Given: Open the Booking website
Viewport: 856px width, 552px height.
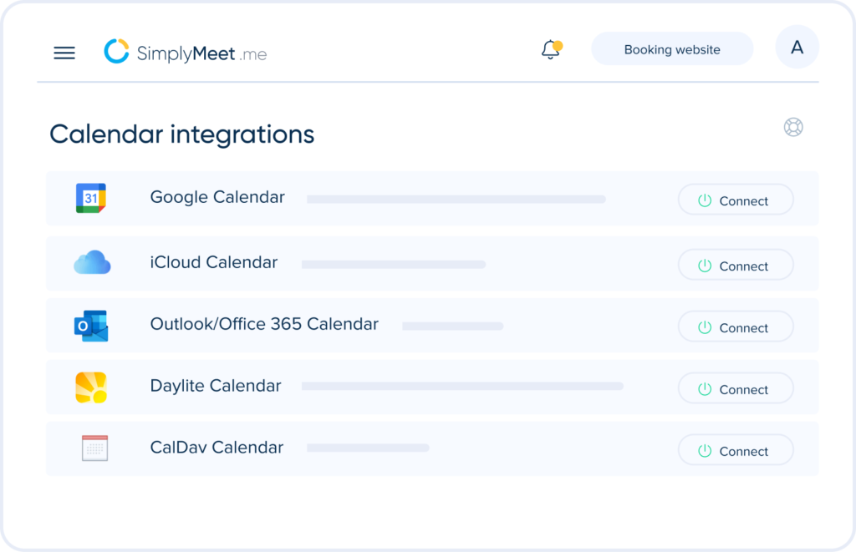Looking at the screenshot, I should (x=671, y=49).
